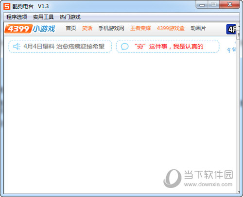Open the 动画片 link
Screen dimensions: 243x197
pos(198,28)
